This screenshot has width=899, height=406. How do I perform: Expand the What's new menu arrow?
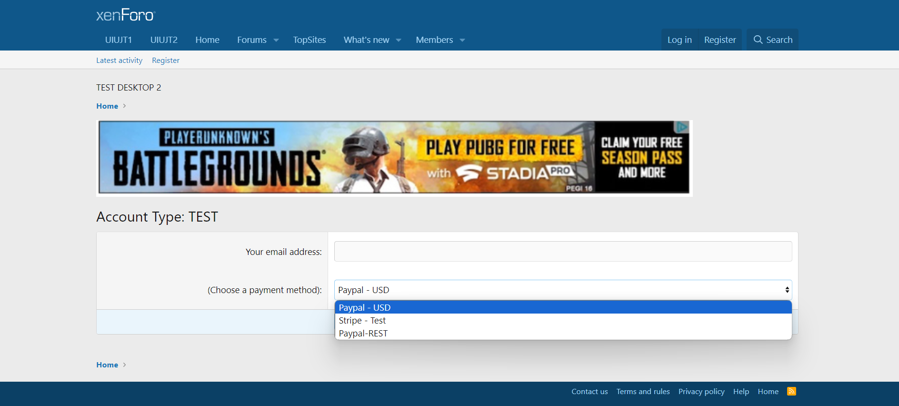click(399, 40)
